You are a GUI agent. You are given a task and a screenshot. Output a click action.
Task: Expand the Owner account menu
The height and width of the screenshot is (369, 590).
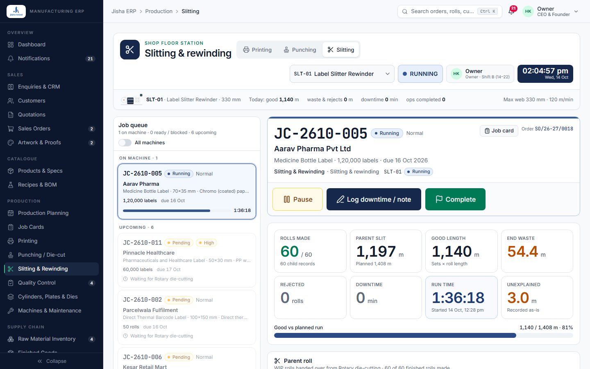point(551,11)
